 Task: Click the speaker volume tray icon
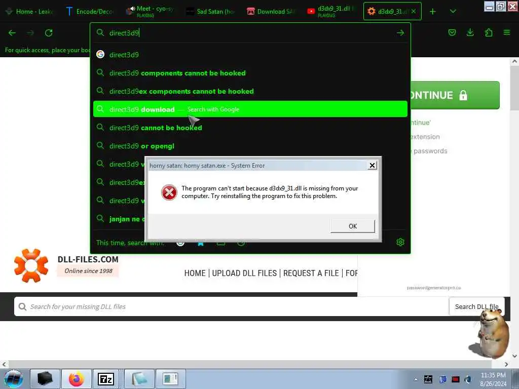(468, 379)
